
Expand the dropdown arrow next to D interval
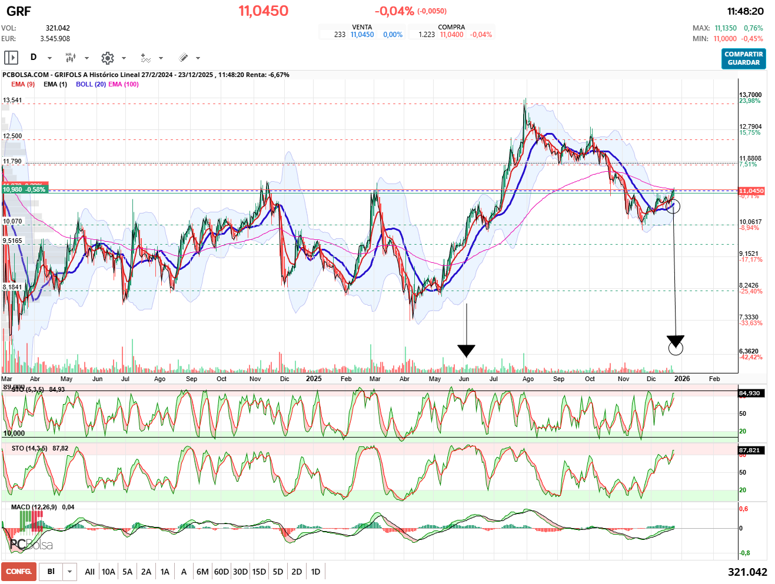coord(49,58)
